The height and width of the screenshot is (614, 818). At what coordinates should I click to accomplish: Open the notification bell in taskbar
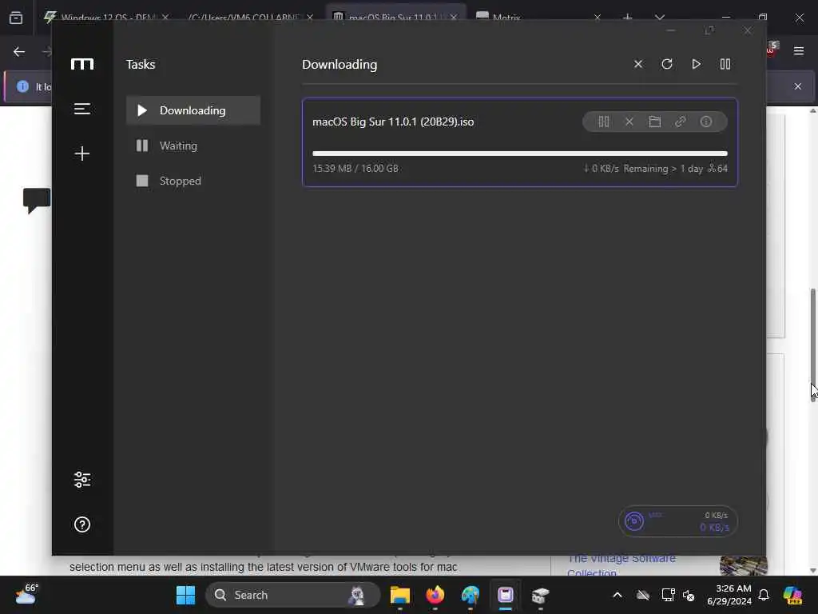coord(764,595)
